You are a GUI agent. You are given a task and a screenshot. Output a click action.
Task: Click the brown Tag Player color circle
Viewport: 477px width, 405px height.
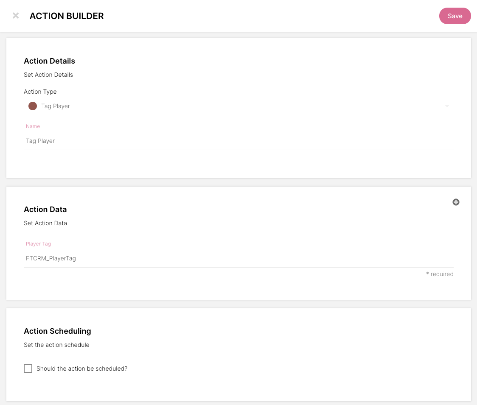click(x=33, y=106)
